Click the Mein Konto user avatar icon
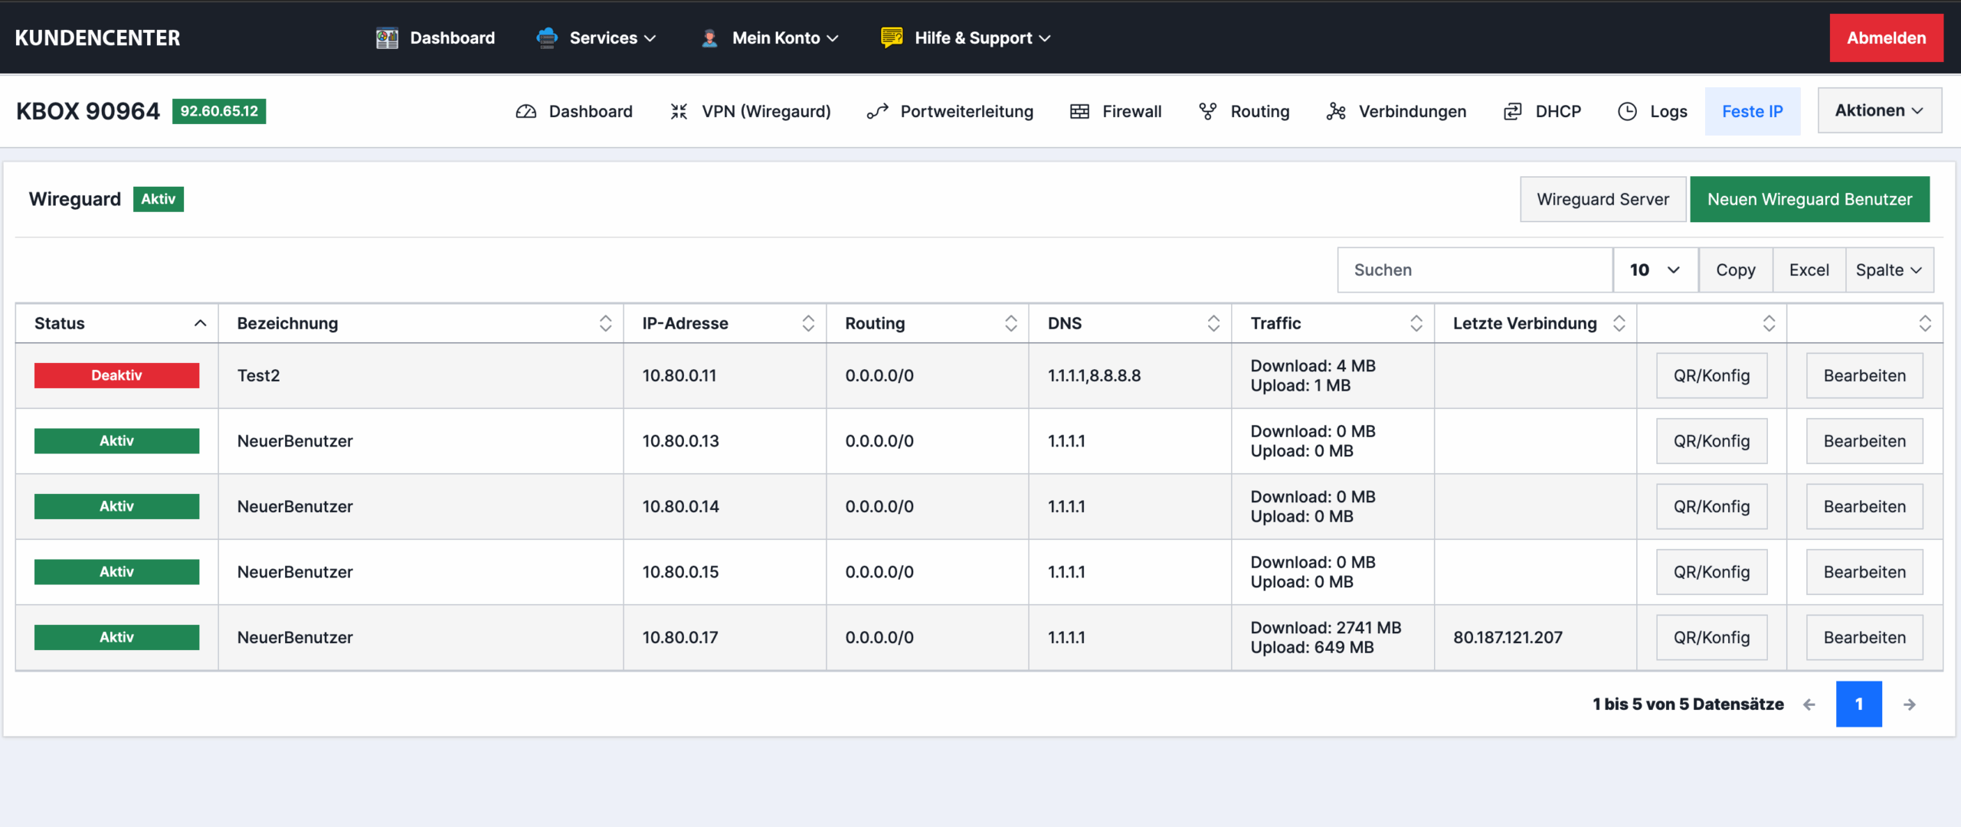The height and width of the screenshot is (827, 1961). point(709,38)
